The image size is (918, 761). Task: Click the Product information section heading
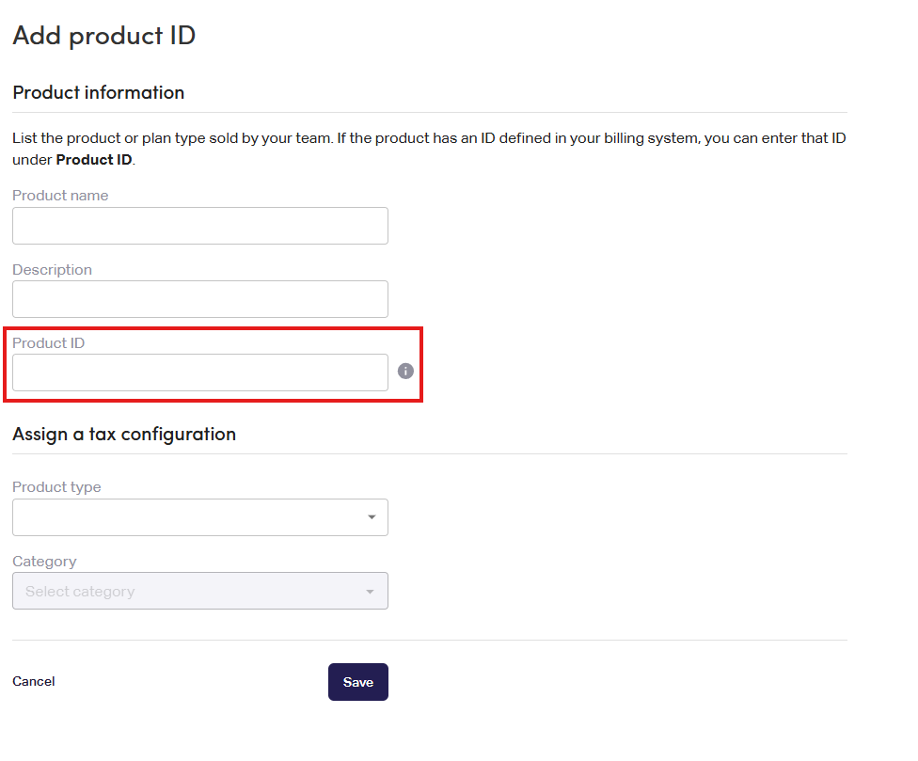[99, 92]
